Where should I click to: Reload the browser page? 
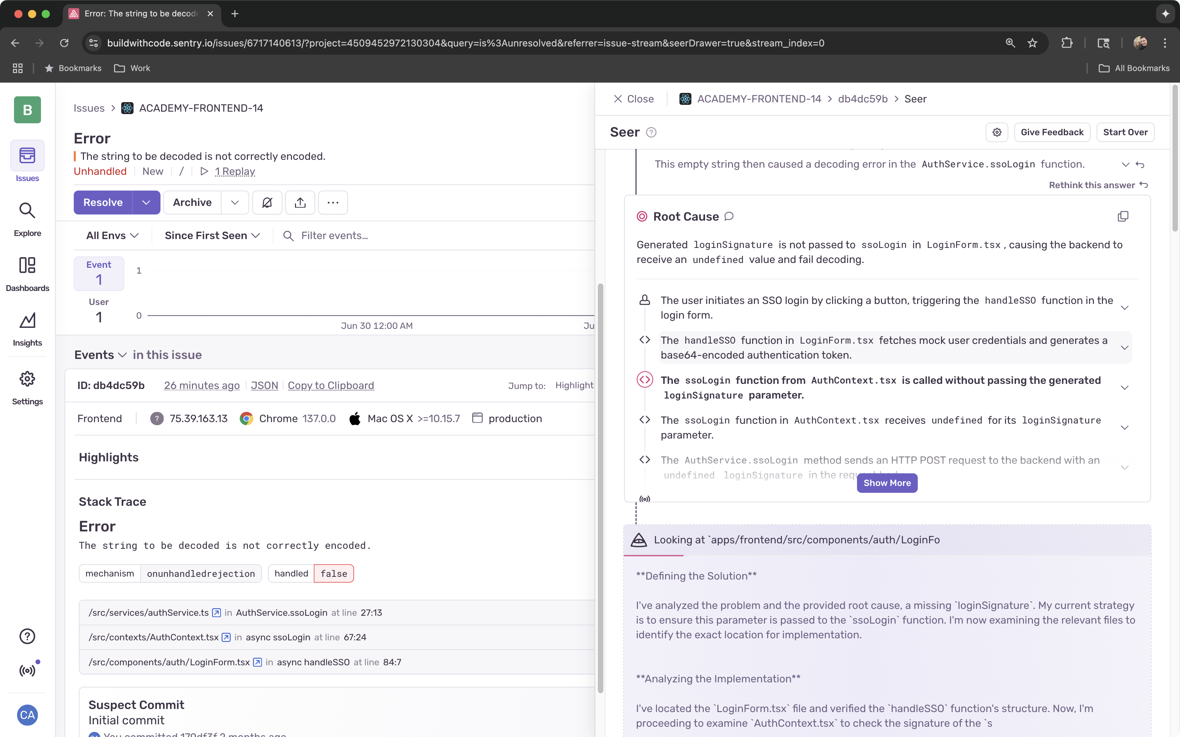click(64, 43)
